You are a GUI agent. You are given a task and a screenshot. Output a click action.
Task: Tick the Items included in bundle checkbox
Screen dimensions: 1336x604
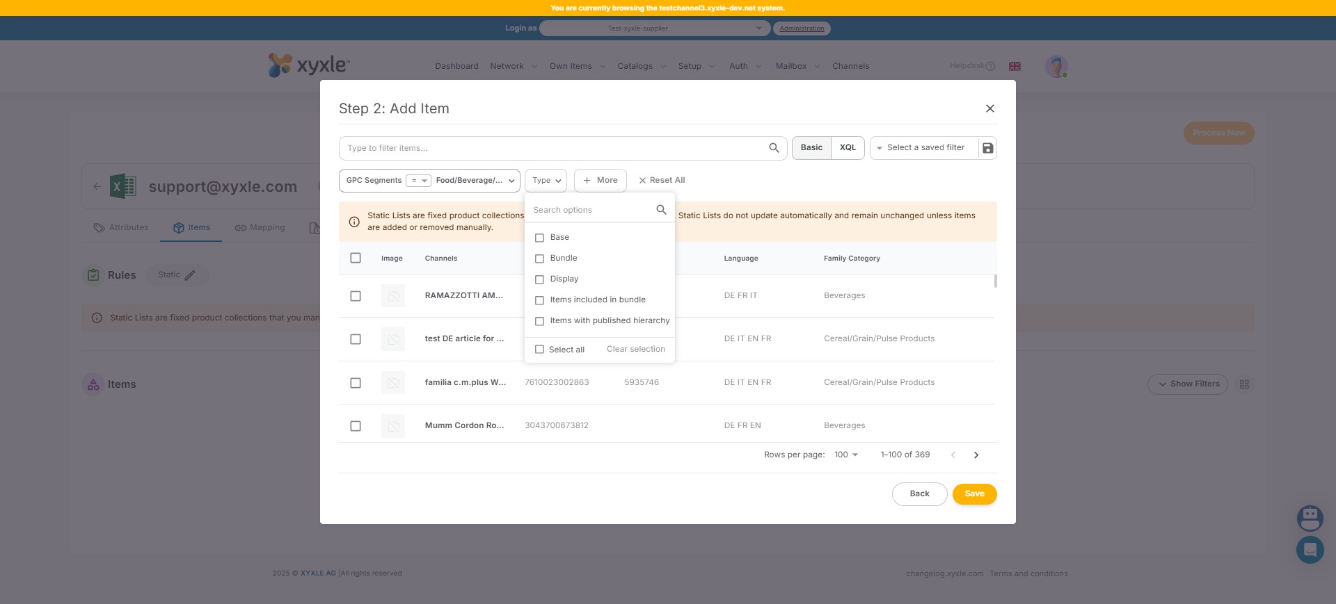click(x=539, y=300)
